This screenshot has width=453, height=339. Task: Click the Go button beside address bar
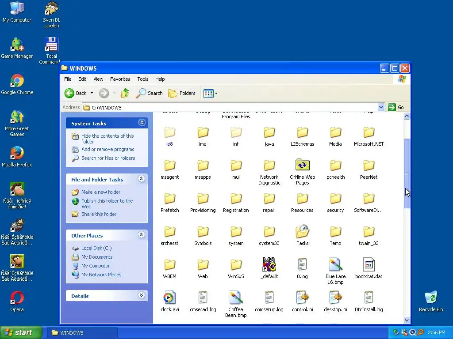[396, 107]
